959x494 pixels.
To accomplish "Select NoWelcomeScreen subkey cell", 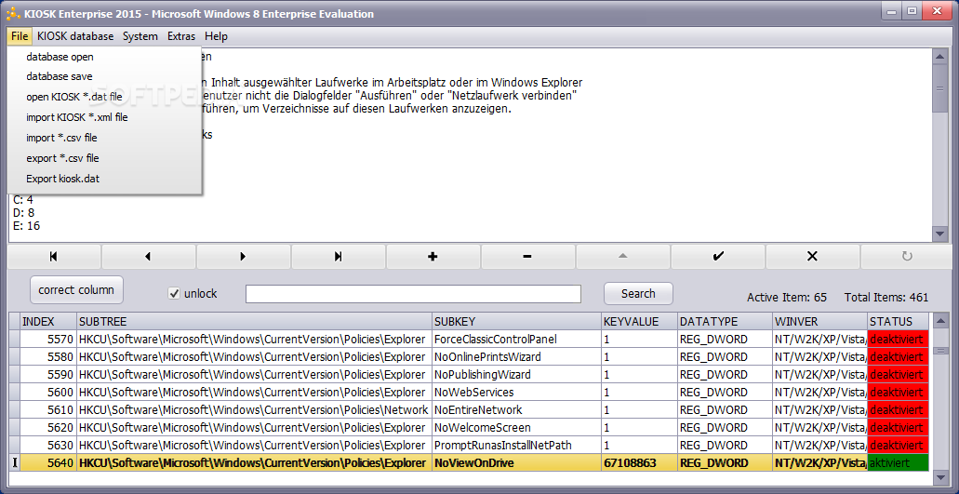I will pos(517,427).
